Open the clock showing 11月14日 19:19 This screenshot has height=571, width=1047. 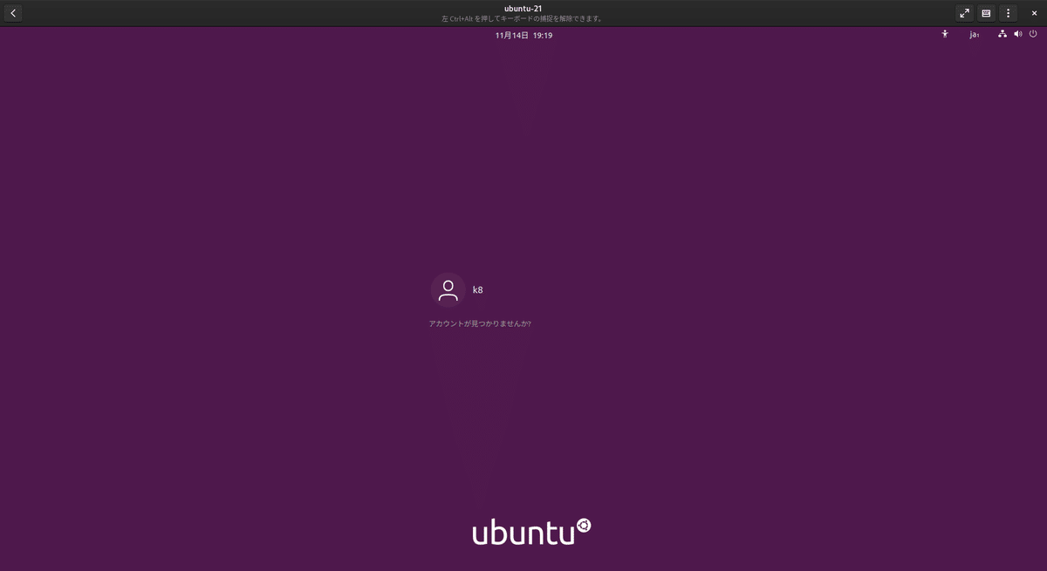(x=523, y=36)
